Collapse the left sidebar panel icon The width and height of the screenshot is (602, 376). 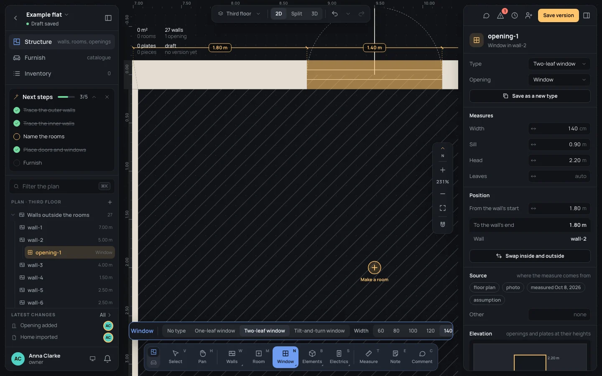[108, 18]
